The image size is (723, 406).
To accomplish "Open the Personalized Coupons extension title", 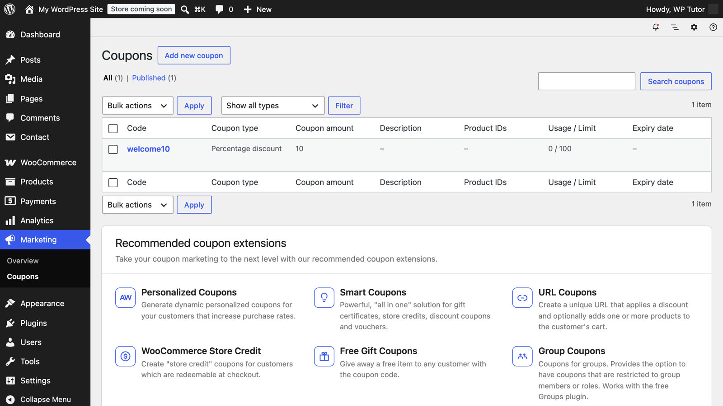I will pos(189,292).
